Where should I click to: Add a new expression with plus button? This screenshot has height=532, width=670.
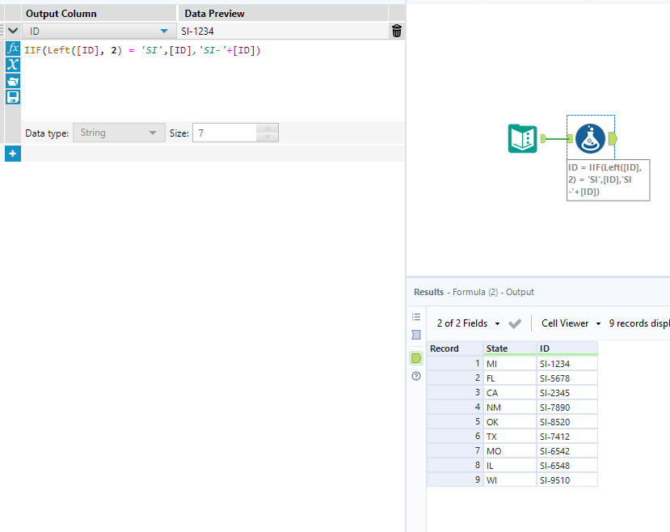pos(13,154)
